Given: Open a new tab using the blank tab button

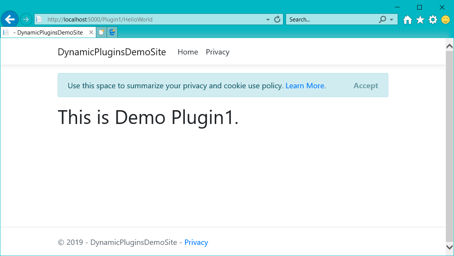Looking at the screenshot, I should (101, 32).
